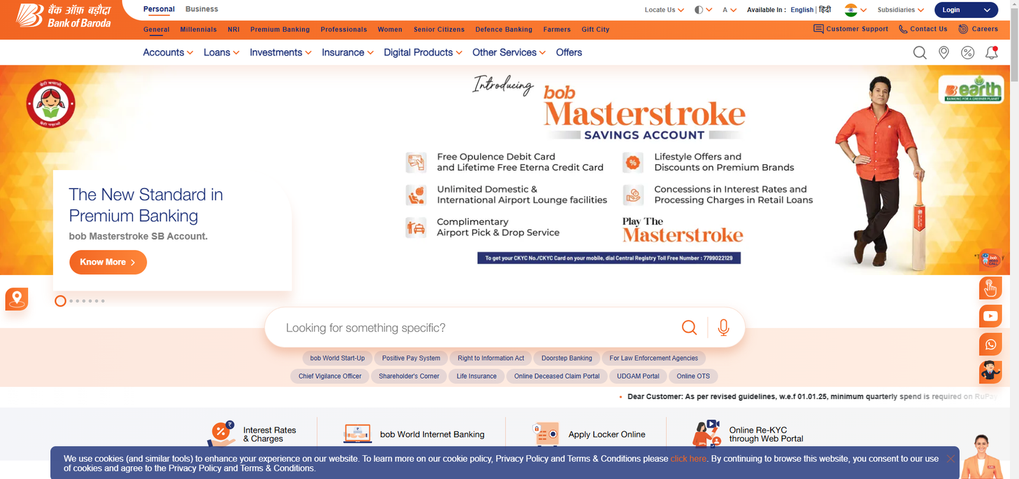The width and height of the screenshot is (1019, 479).
Task: Click the Play The Masterstroke banner graphic
Action: 683,230
